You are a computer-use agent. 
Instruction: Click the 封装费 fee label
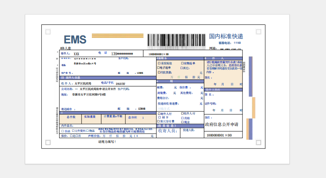(162, 93)
